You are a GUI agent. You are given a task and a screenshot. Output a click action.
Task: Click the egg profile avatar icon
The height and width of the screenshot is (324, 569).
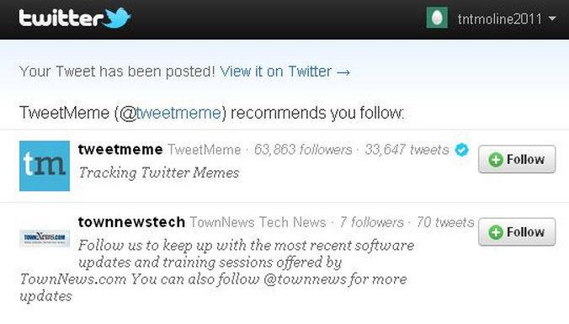437,18
